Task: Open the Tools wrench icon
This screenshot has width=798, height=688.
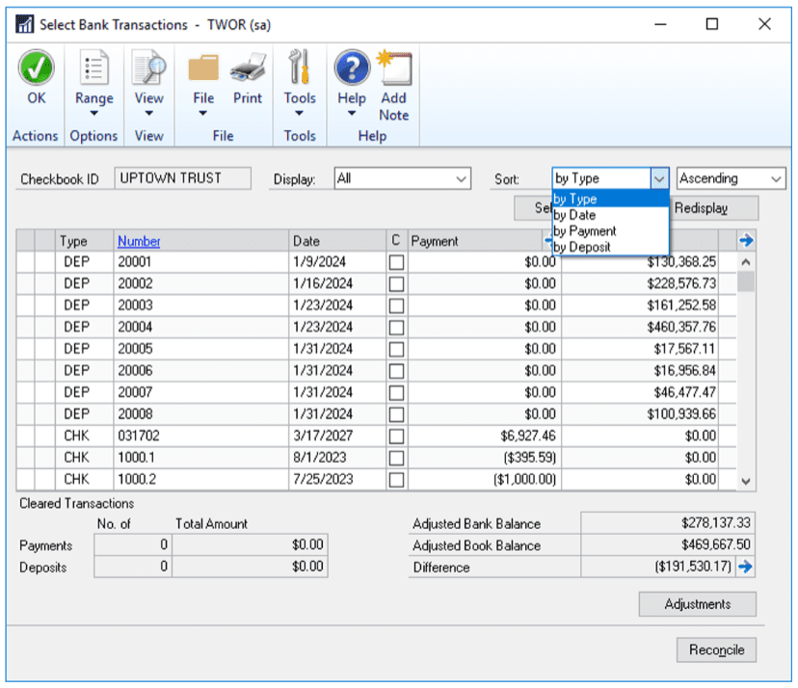Action: pyautogui.click(x=300, y=69)
